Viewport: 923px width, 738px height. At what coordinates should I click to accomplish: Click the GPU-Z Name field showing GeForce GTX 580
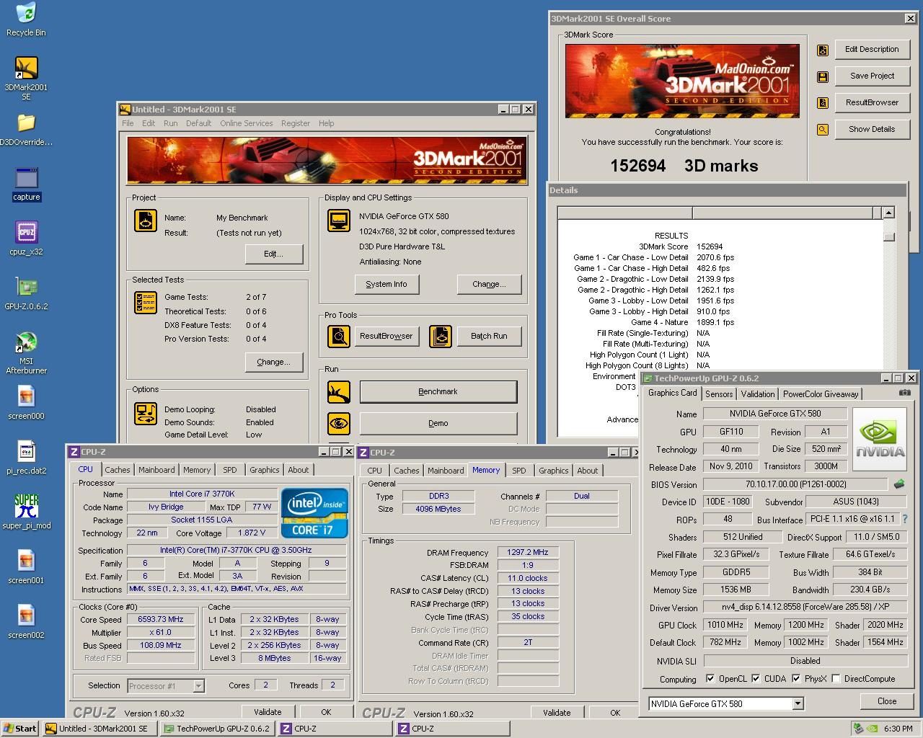point(774,414)
